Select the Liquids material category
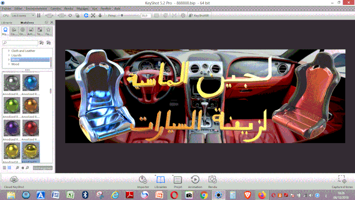Image resolution: width=355 pixels, height=200 pixels. point(17,55)
